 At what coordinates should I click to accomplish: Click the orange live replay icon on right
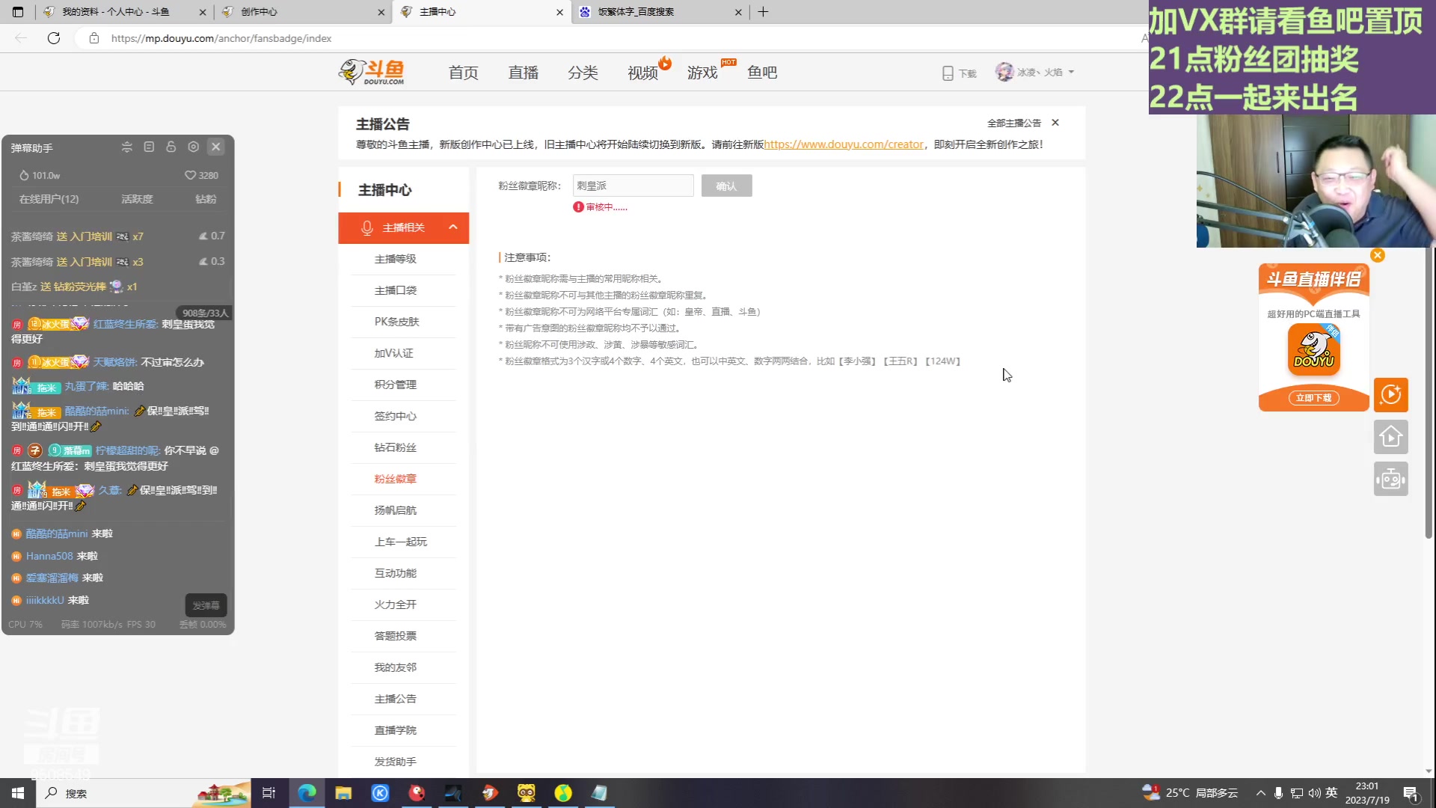[x=1391, y=394]
